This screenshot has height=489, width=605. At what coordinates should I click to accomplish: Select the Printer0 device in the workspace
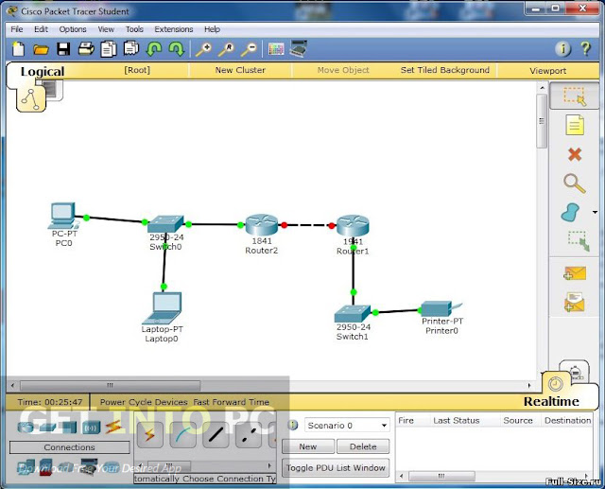click(x=441, y=308)
